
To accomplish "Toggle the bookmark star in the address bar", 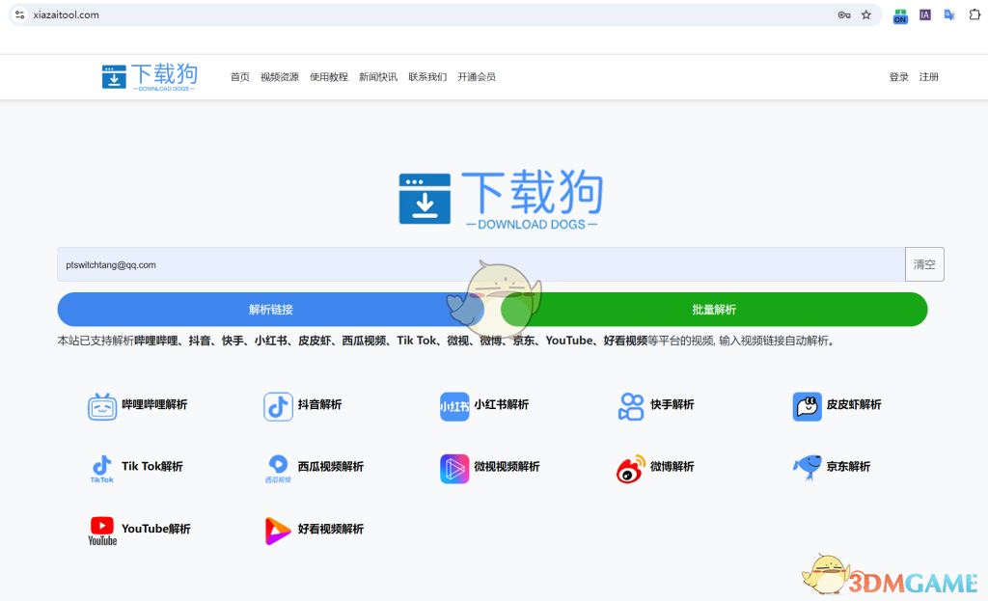I will [865, 14].
